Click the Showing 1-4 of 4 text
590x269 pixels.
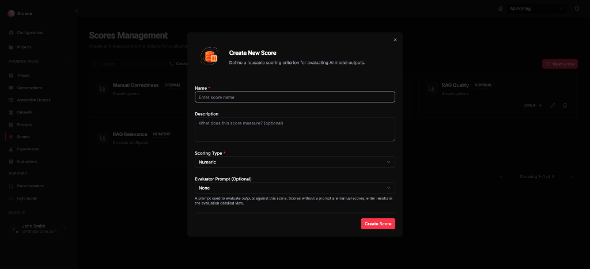pos(536,176)
